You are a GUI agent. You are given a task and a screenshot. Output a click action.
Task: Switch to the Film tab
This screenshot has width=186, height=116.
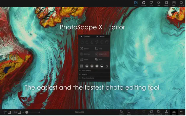(151, 4)
